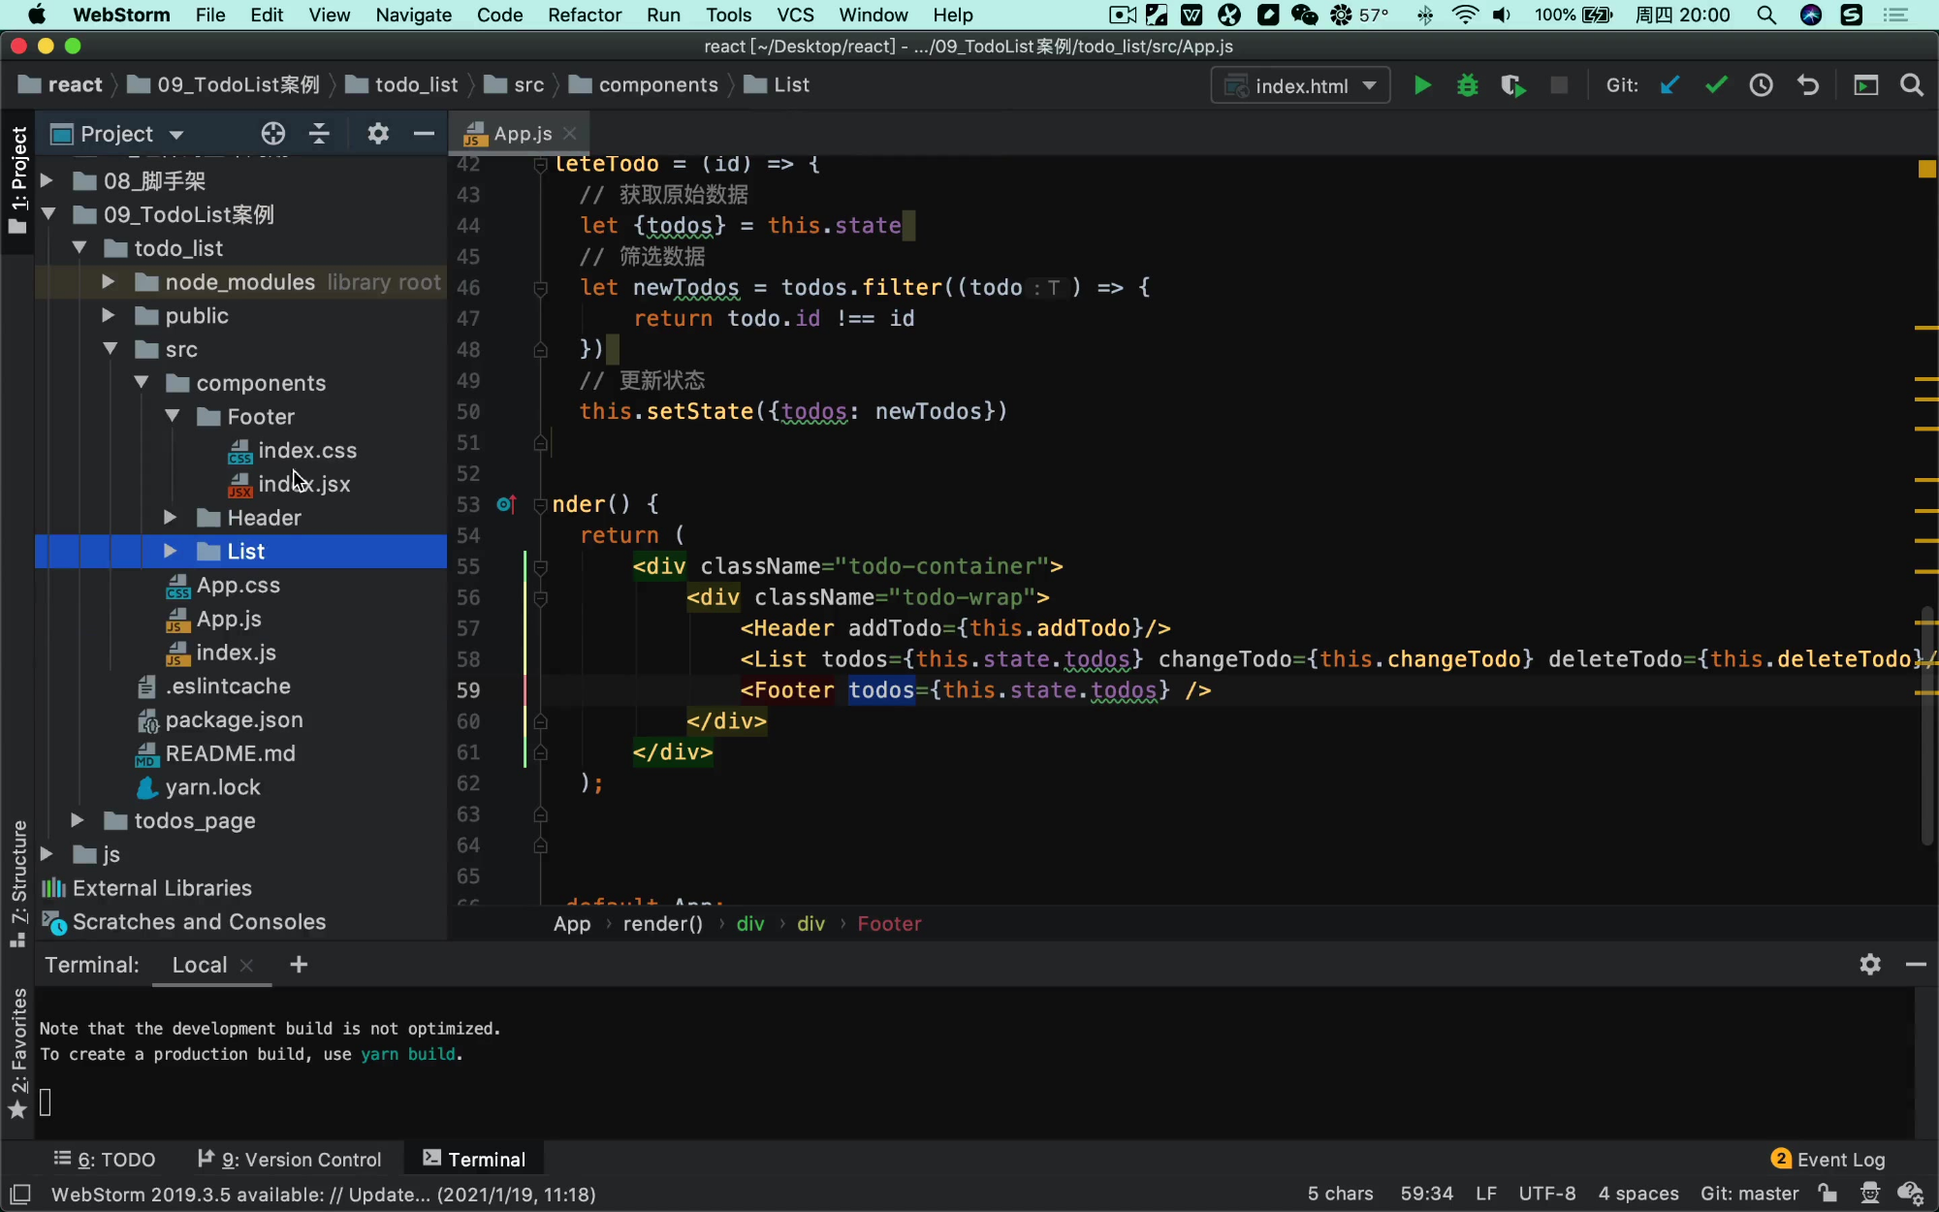Click the override gutter icon on line 53

[506, 504]
